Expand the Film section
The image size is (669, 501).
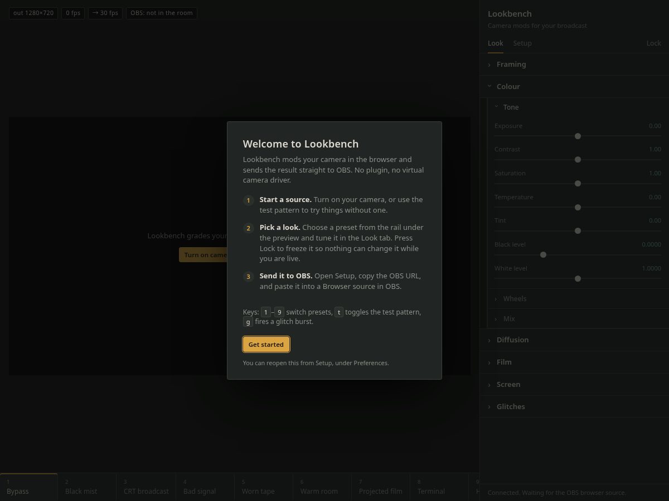coord(574,362)
